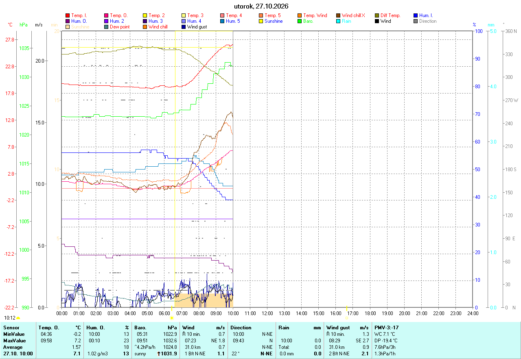Click the MinValue row label

pyautogui.click(x=14, y=334)
